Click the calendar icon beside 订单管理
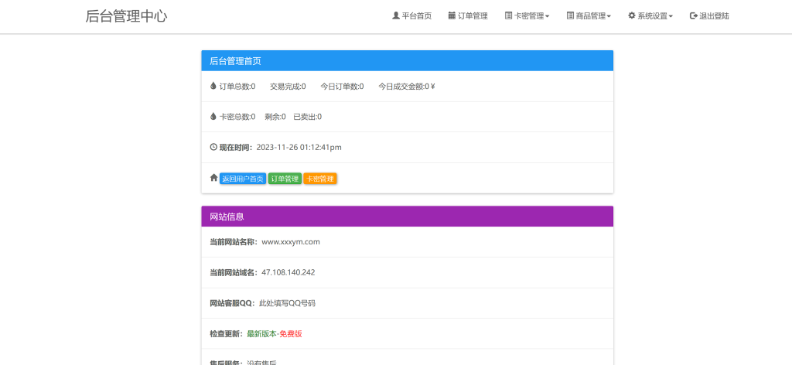This screenshot has height=365, width=792. click(452, 15)
